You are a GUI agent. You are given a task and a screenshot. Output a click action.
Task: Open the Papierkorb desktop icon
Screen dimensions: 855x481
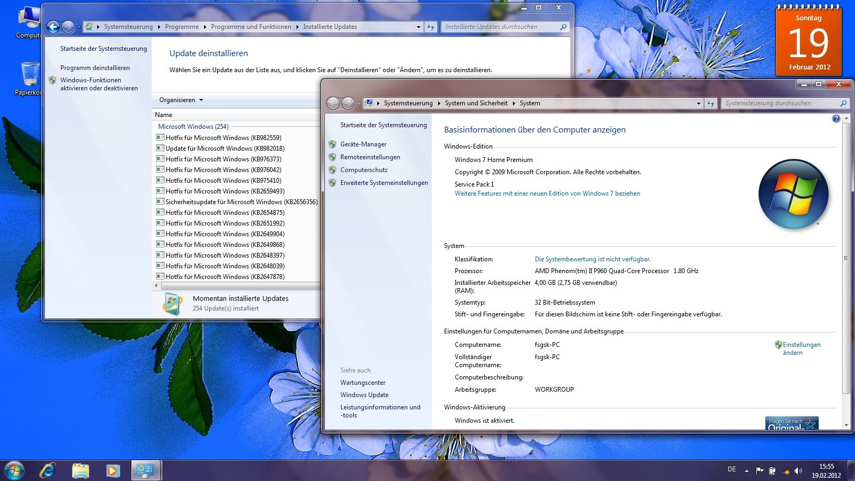tap(29, 79)
